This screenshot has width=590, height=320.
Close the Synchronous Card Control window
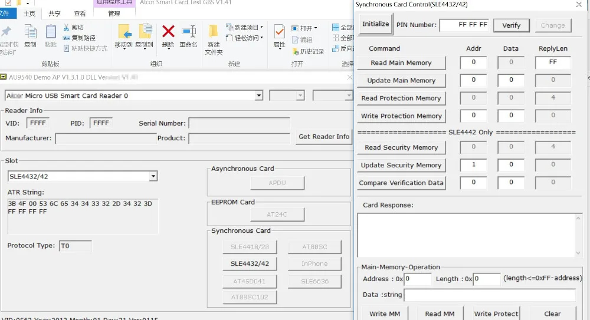[x=579, y=5]
